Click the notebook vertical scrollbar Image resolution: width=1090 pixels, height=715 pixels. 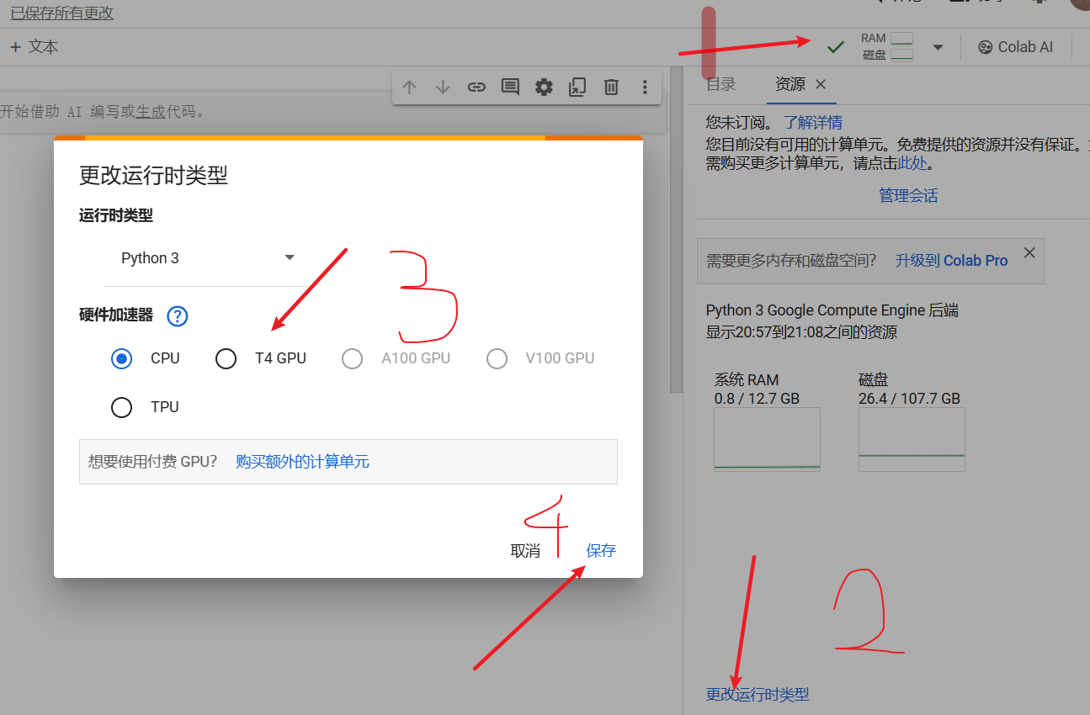click(x=676, y=229)
